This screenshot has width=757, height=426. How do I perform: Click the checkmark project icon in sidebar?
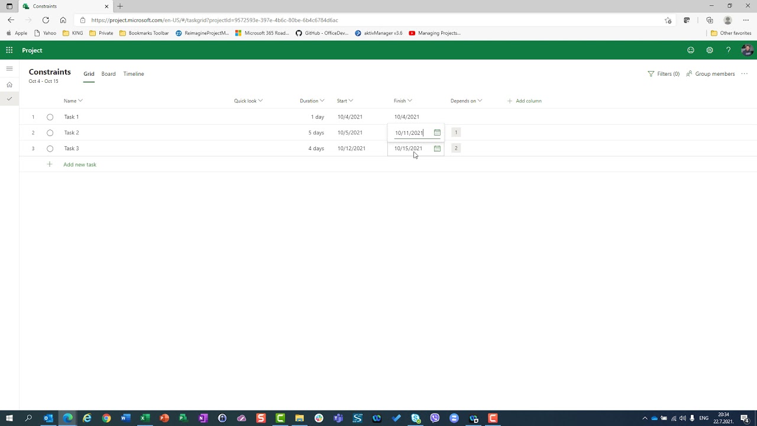[9, 99]
